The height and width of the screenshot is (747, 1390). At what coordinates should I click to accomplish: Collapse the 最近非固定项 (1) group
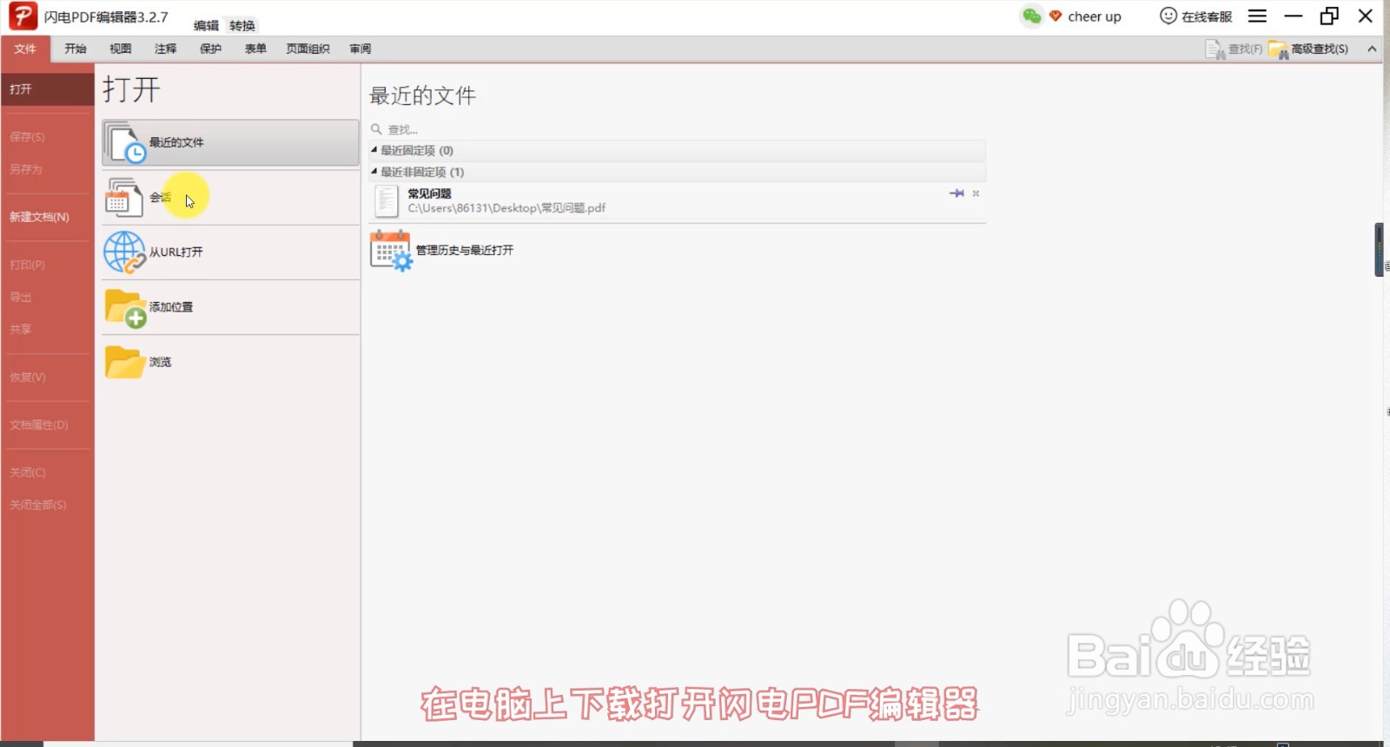[374, 172]
